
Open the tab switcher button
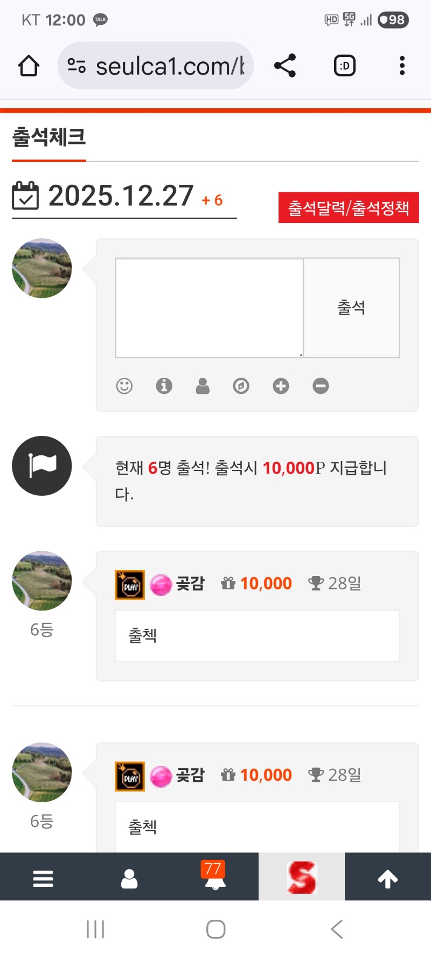pos(345,66)
